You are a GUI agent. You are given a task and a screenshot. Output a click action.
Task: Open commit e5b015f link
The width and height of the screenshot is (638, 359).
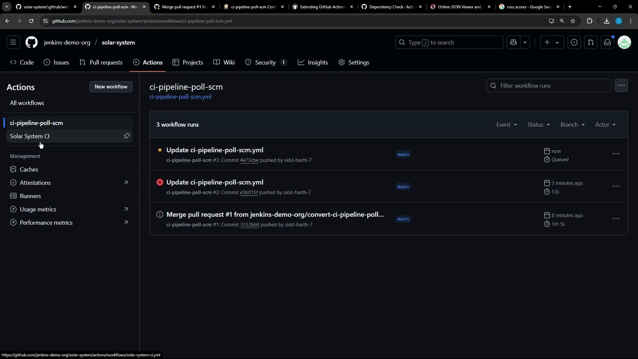(249, 192)
